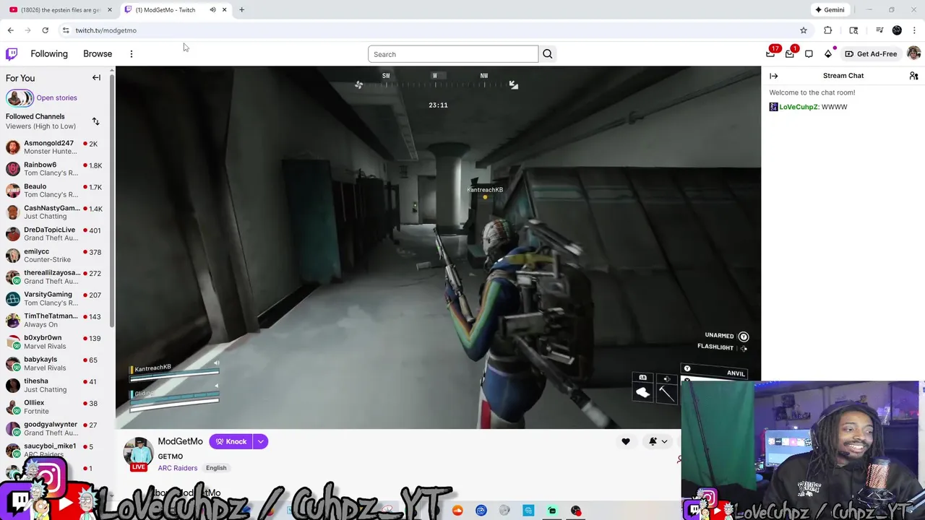Screen dimensions: 925x520
Task: Open notifications with badge 17
Action: [x=772, y=53]
